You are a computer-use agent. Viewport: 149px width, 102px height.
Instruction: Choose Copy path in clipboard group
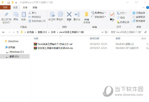pos(35,17)
